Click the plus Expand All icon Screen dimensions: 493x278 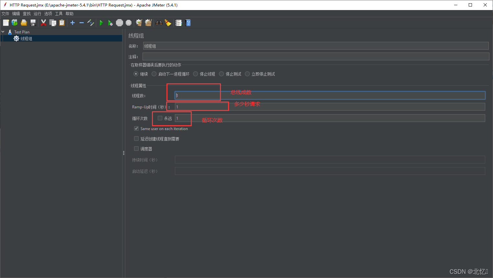pyautogui.click(x=73, y=23)
